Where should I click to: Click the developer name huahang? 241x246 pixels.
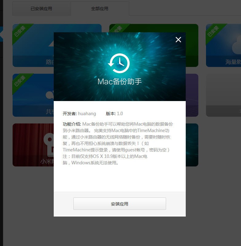pos(87,114)
